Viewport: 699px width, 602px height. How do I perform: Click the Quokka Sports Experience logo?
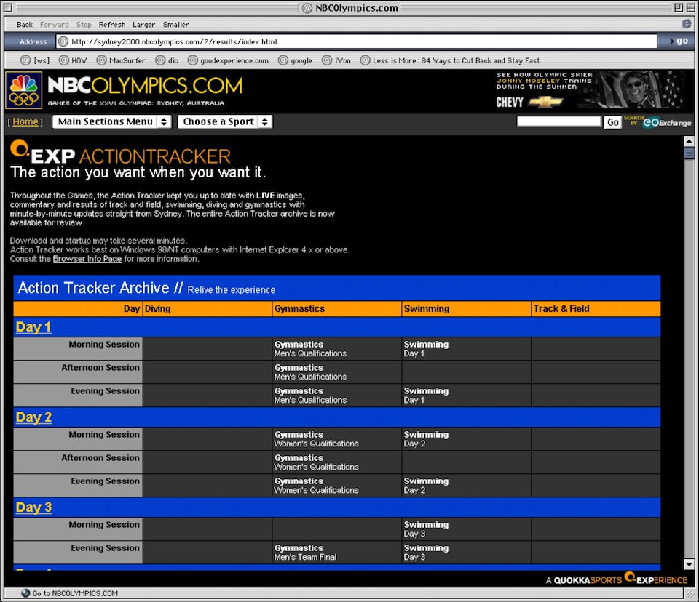click(x=617, y=579)
